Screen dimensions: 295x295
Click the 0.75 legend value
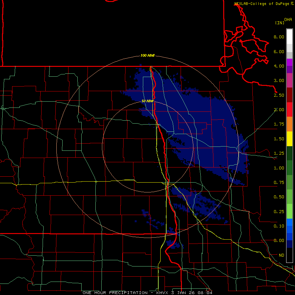coord(279,183)
